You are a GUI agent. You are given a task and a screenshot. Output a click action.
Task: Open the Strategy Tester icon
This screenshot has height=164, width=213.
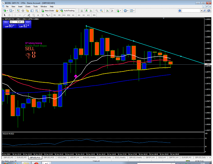(x=37, y=11)
